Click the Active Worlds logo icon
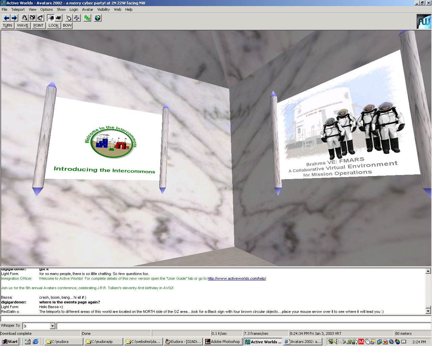This screenshot has width=432, height=346. tap(424, 22)
